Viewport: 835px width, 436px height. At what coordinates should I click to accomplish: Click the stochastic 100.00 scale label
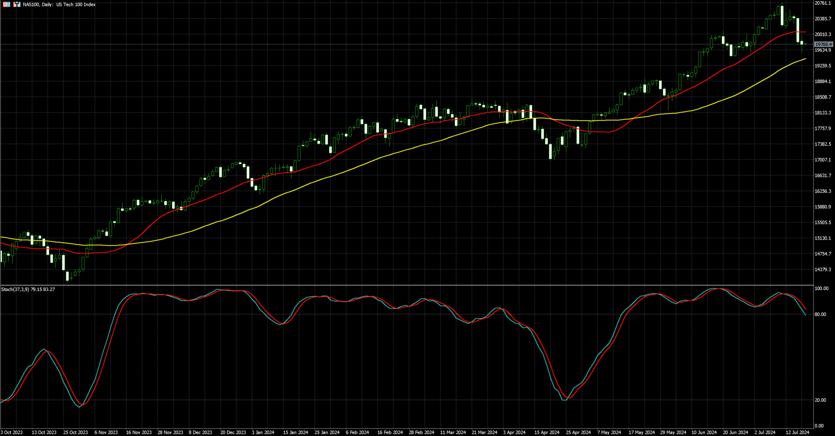[821, 289]
